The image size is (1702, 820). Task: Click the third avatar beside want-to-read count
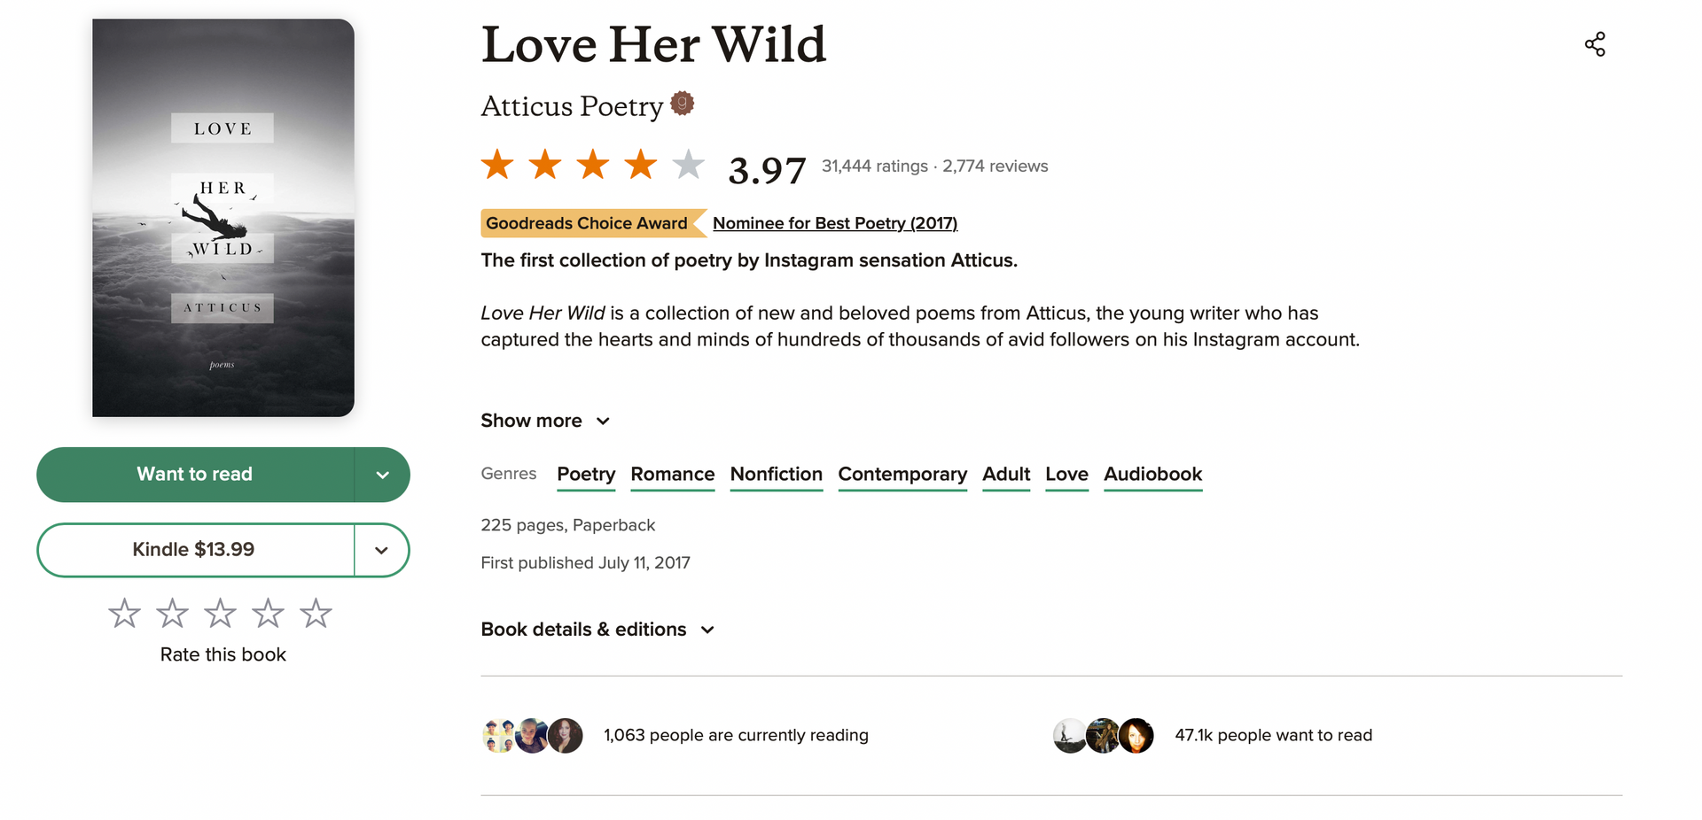1138,735
